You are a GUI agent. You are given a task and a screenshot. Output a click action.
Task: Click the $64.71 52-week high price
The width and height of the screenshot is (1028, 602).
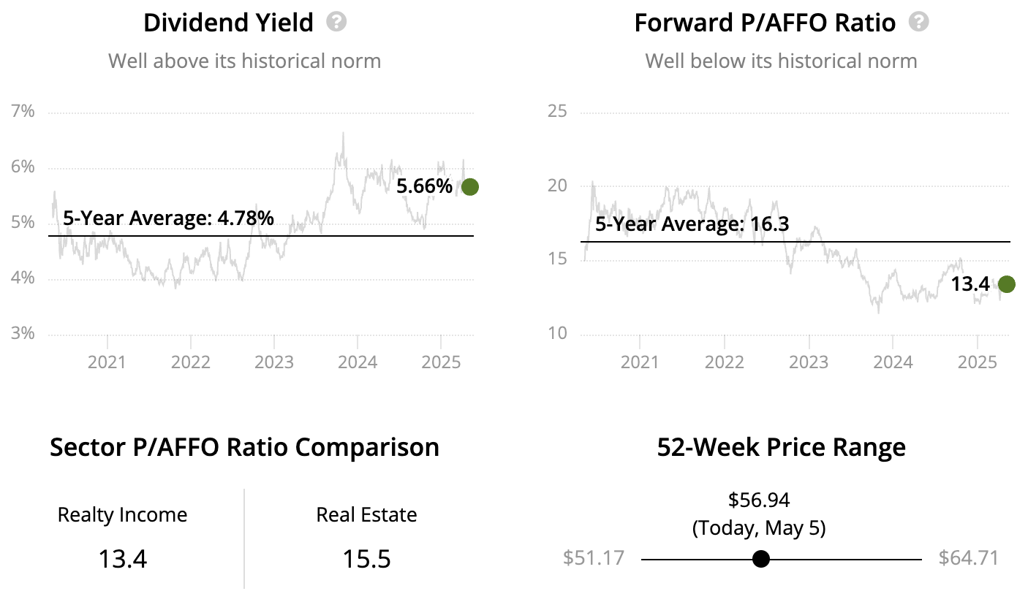968,558
